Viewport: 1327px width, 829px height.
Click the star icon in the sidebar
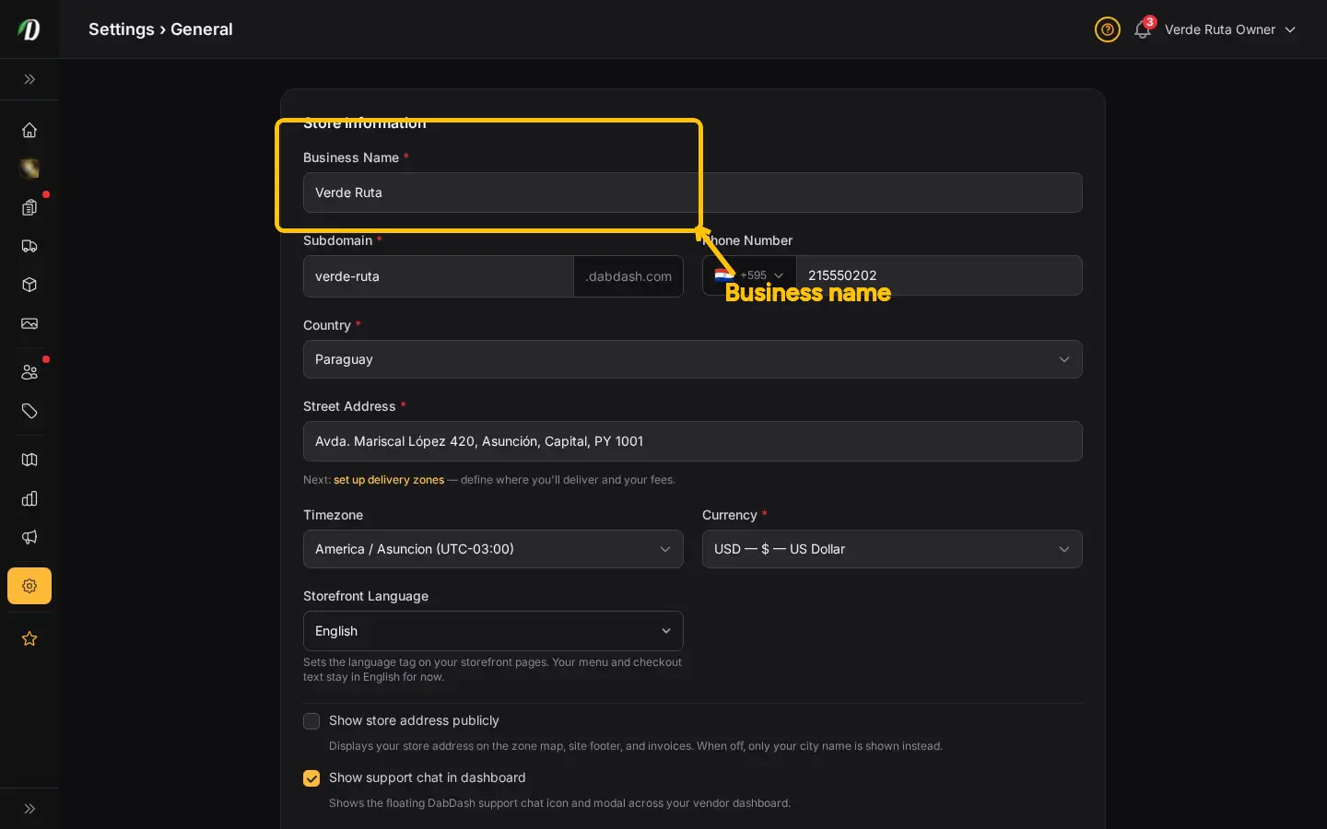point(29,638)
